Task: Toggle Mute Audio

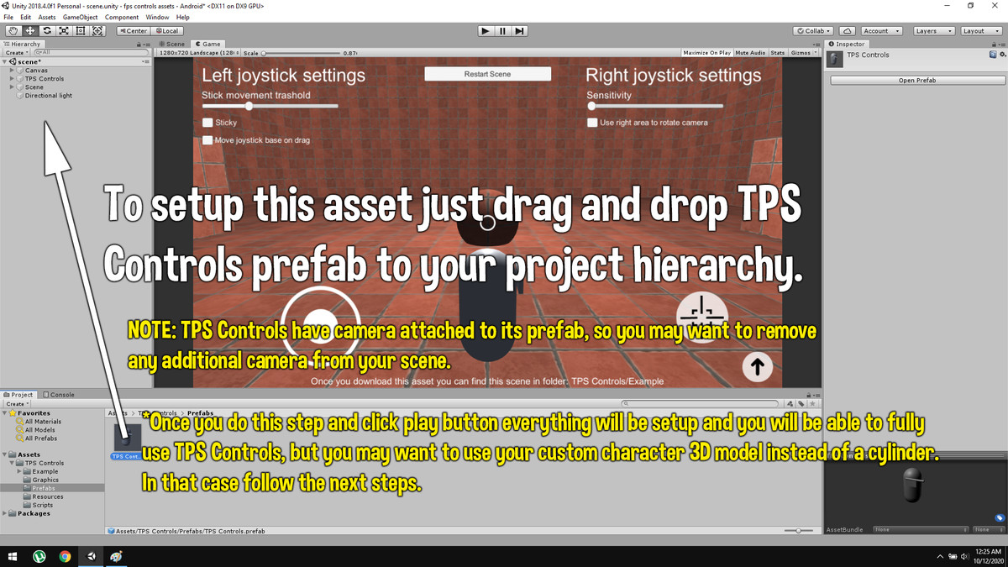Action: 750,53
